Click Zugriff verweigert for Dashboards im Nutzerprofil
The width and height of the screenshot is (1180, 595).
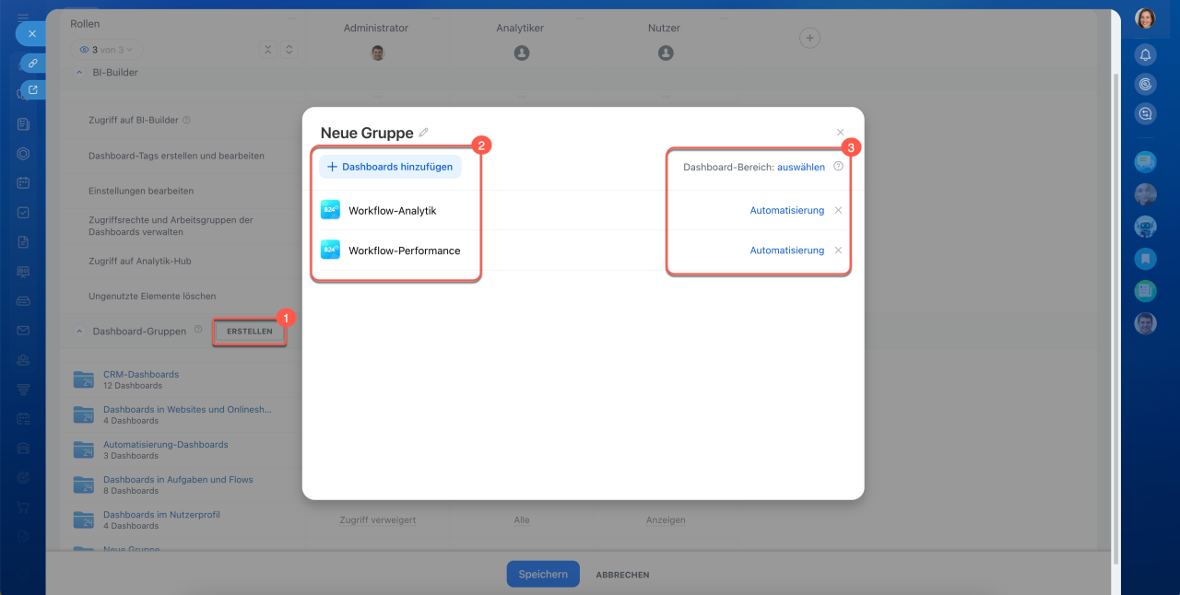(377, 520)
